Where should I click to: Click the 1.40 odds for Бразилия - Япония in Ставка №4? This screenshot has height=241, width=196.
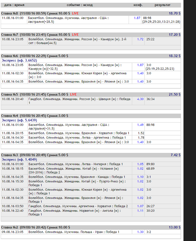[140, 142]
